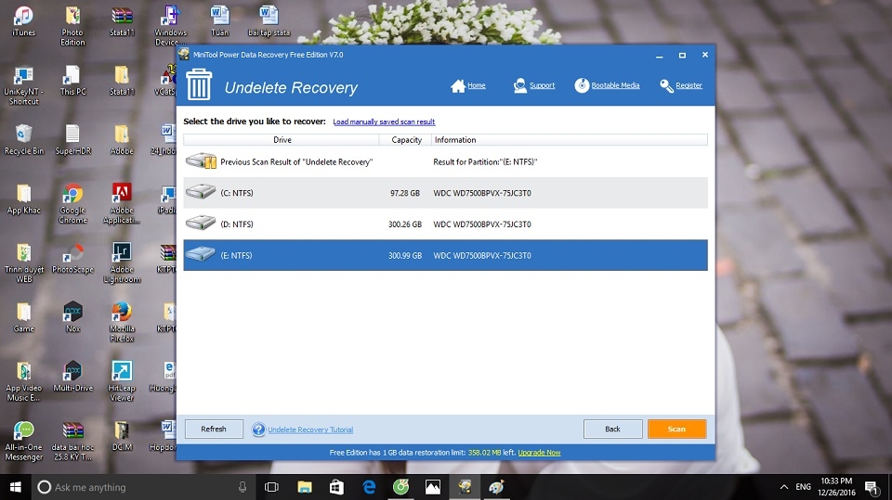Open File Explorer from taskbar

(x=305, y=487)
